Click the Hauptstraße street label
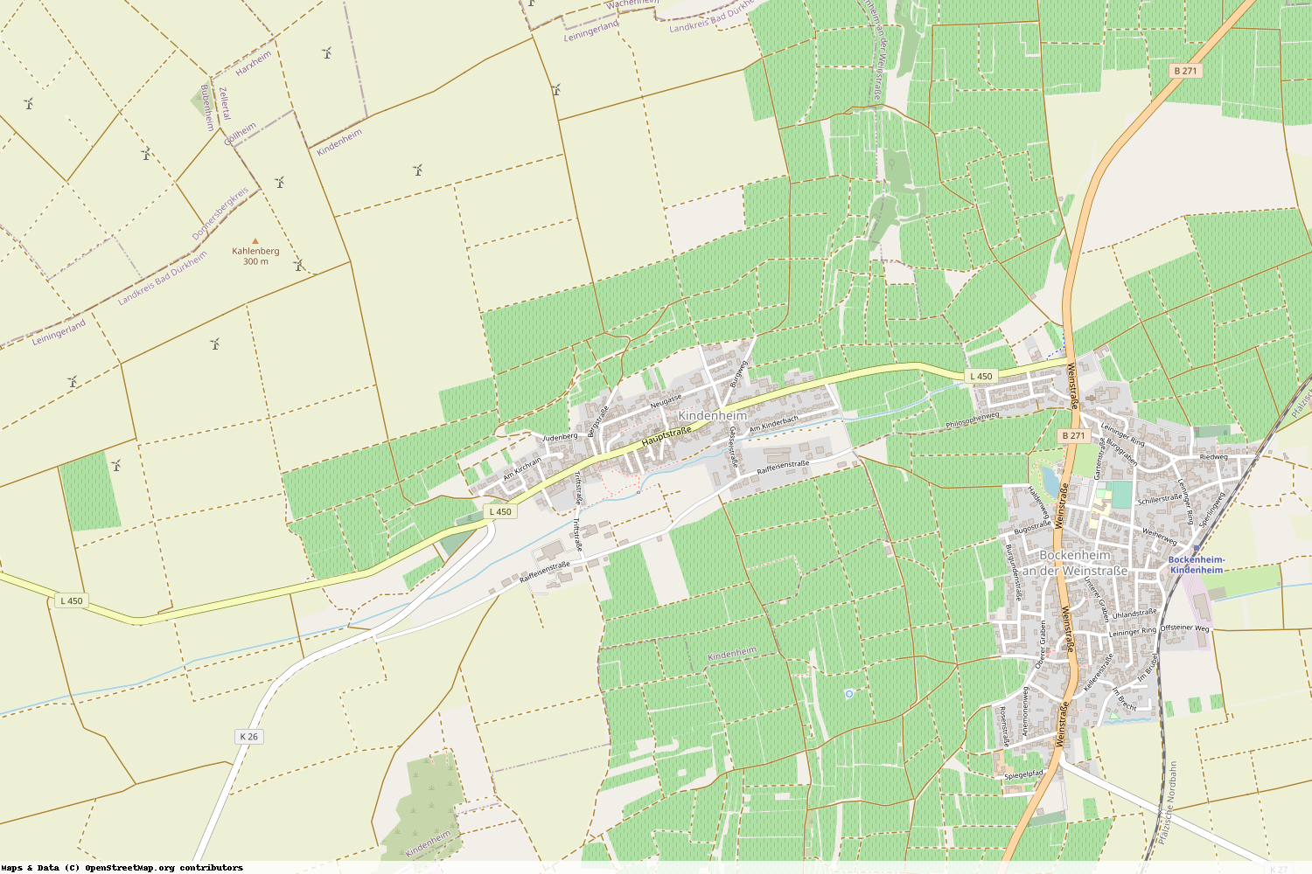This screenshot has width=1312, height=874. pyautogui.click(x=666, y=436)
